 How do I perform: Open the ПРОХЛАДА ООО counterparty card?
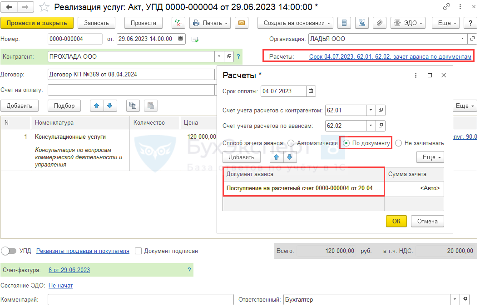click(x=229, y=56)
